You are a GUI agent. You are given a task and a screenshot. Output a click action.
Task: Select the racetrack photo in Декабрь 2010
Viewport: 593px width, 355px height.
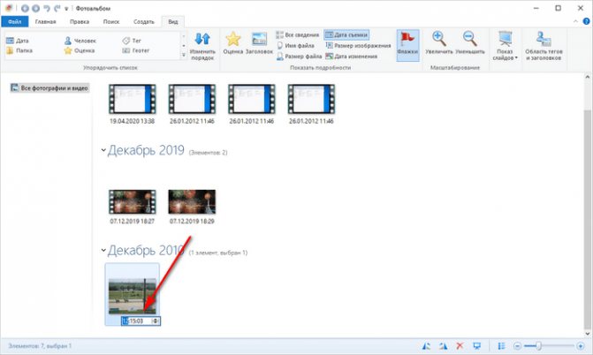(x=133, y=297)
